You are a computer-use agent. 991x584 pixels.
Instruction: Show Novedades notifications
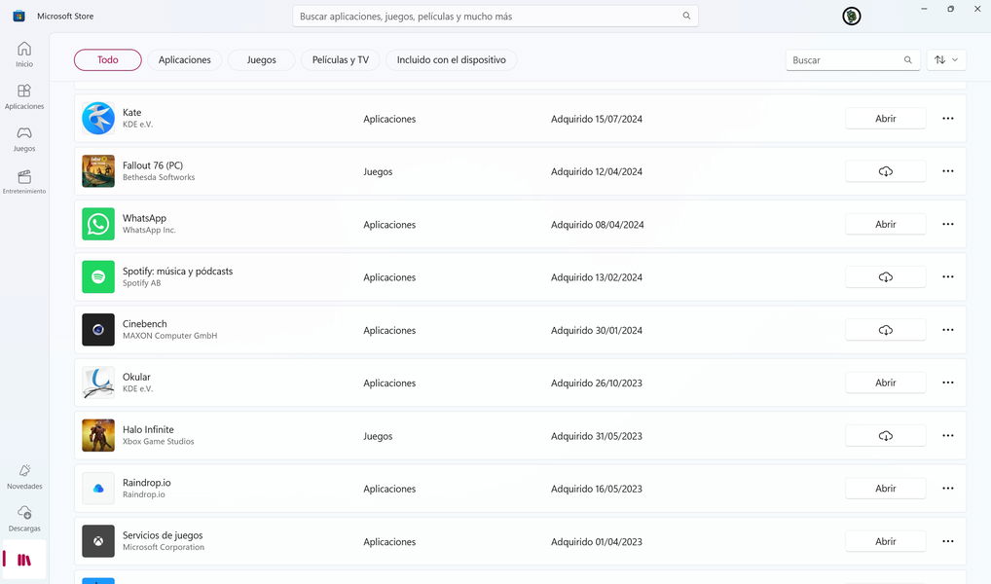click(24, 477)
